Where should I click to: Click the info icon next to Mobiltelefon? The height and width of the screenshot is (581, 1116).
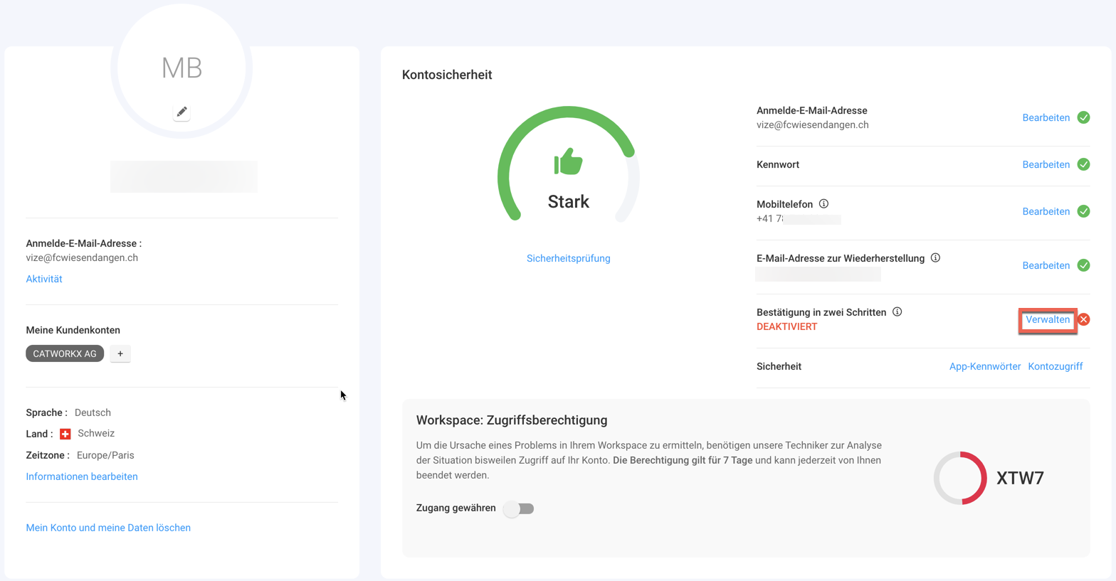click(823, 204)
